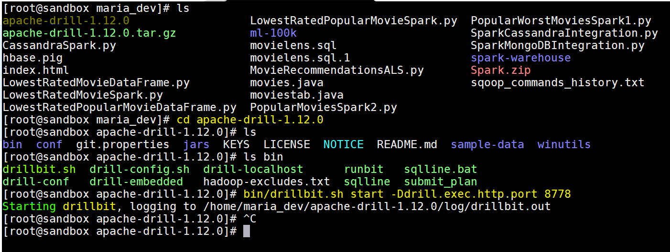Click the sqlline.bat file name
Viewport: 670px width, 252px height.
point(441,170)
